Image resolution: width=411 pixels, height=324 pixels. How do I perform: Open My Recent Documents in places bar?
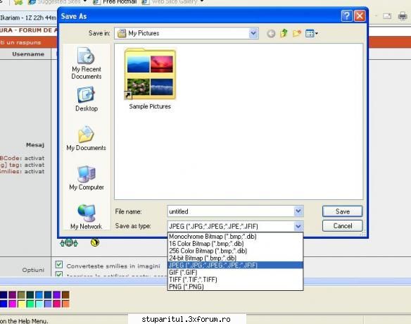click(87, 63)
